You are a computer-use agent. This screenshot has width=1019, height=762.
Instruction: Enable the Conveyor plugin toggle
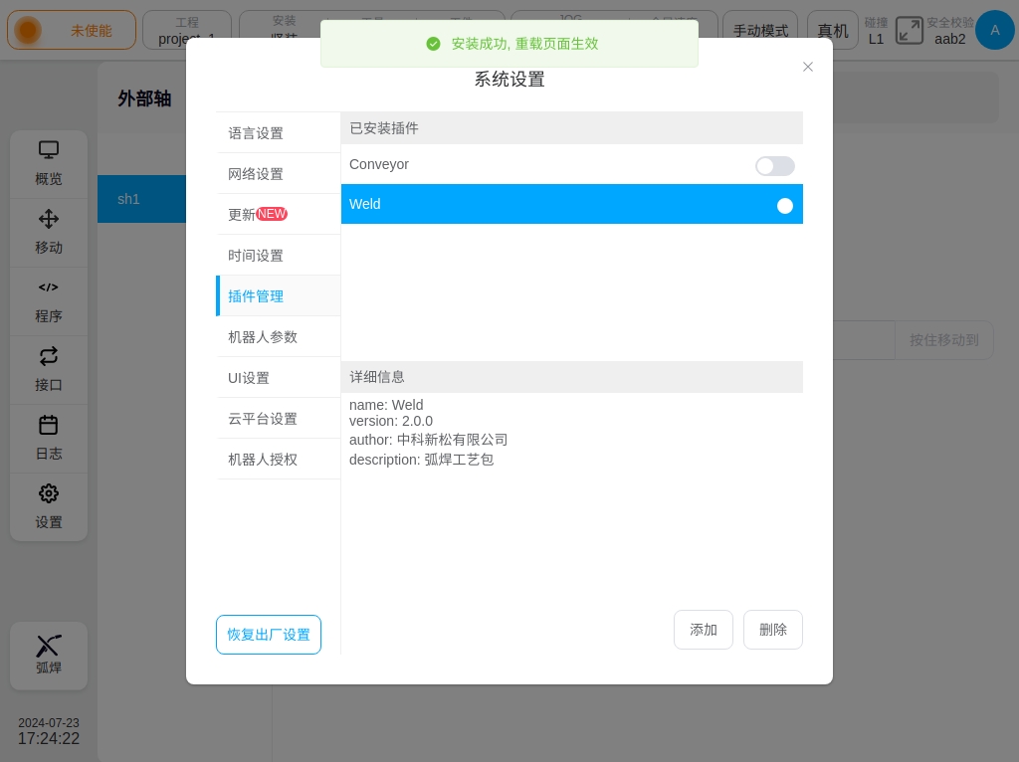pos(774,166)
